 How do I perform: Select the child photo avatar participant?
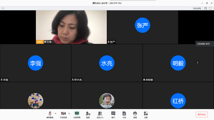107,101
